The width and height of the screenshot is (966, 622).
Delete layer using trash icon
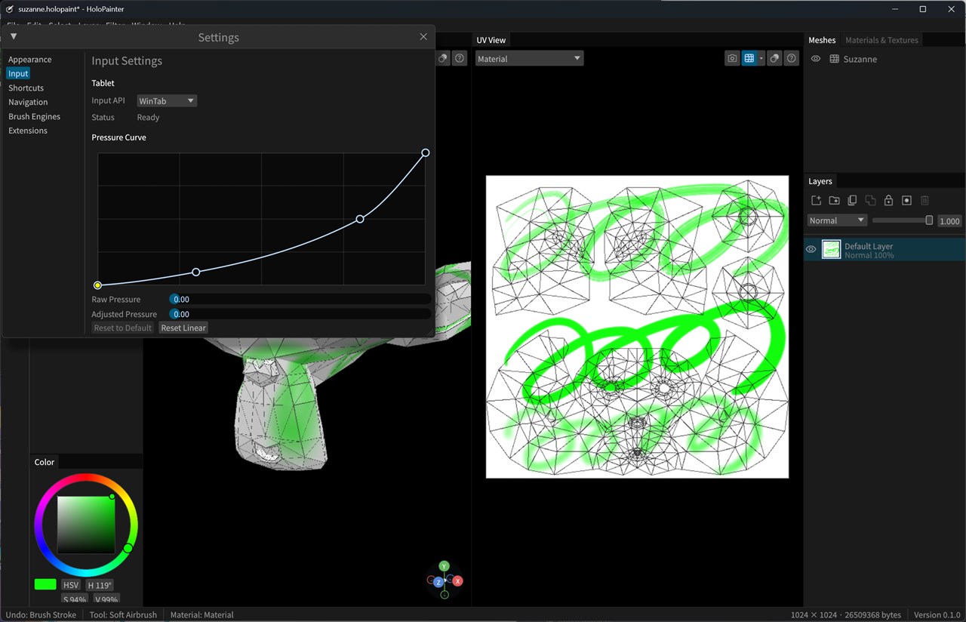pos(924,200)
